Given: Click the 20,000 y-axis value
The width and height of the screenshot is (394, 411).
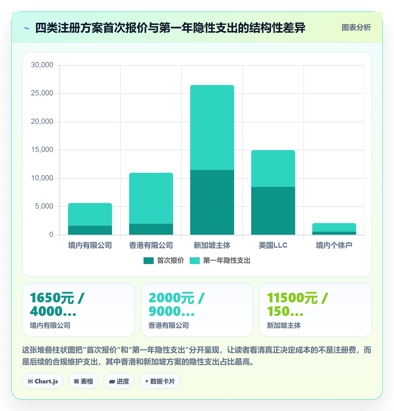Looking at the screenshot, I should [42, 122].
